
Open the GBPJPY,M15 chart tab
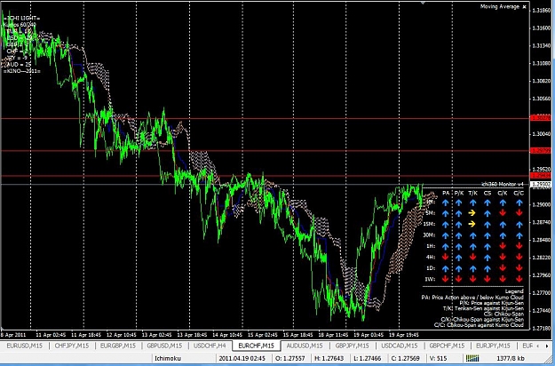click(352, 346)
